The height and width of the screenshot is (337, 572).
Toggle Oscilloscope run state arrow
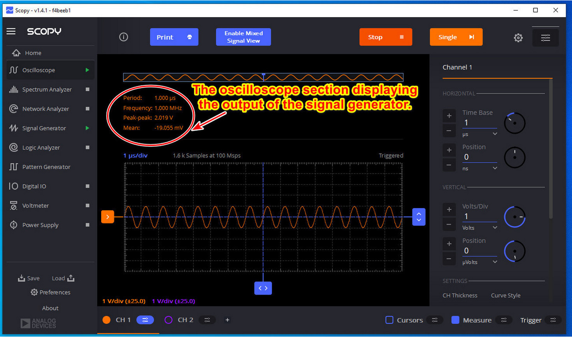87,70
